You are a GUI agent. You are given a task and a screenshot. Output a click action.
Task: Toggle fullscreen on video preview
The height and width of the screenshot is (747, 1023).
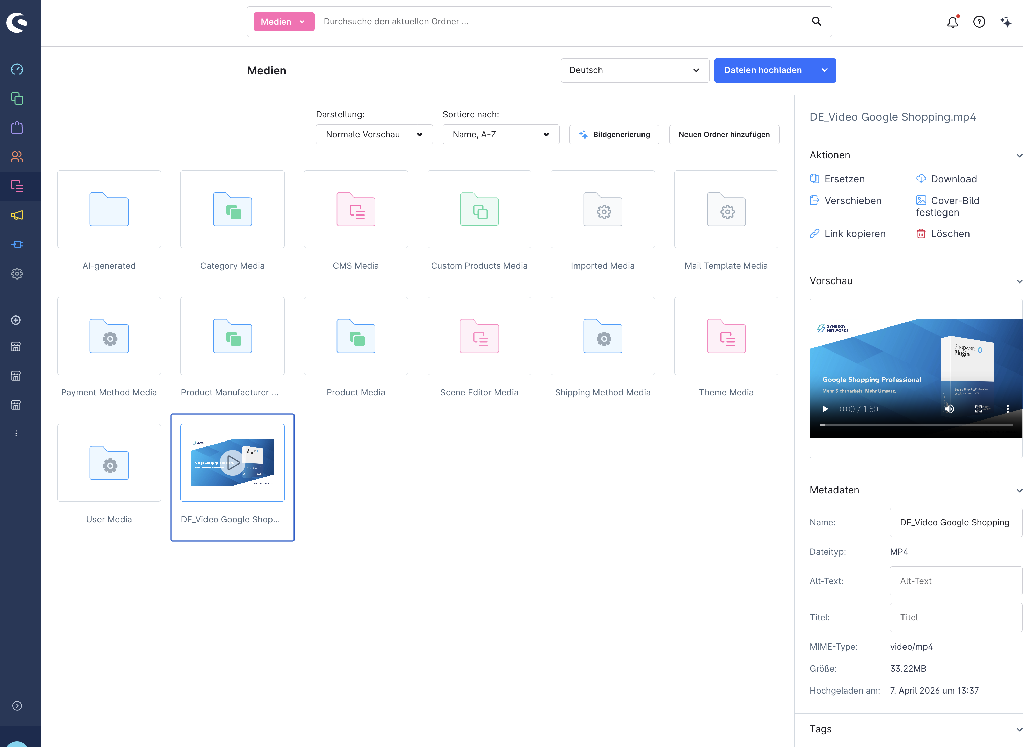(x=978, y=409)
